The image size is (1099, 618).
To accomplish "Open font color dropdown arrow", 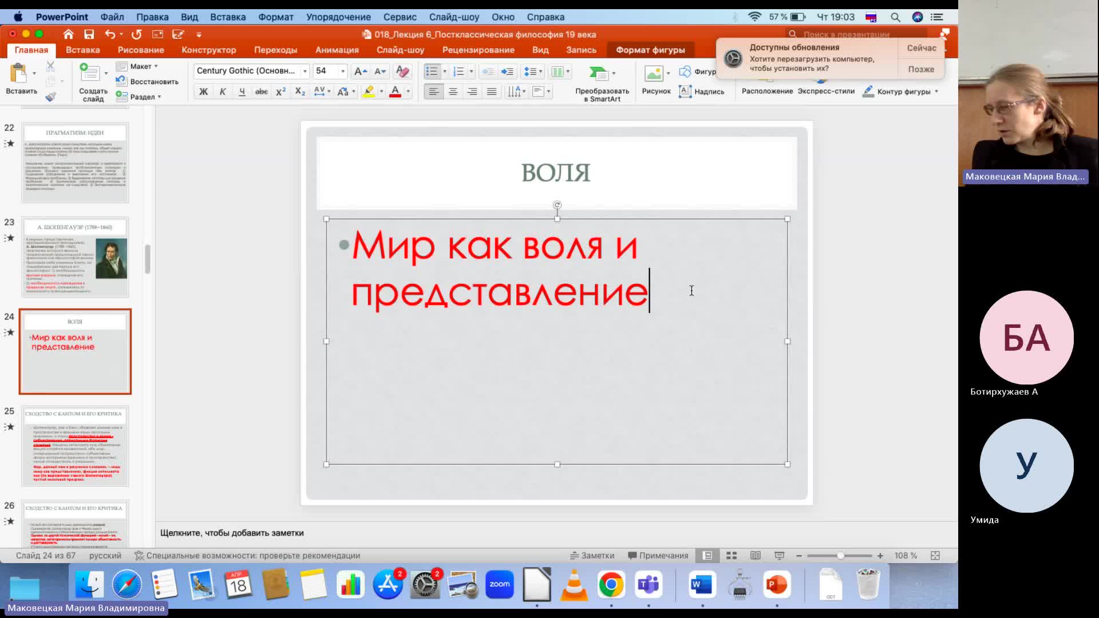I will click(x=408, y=92).
